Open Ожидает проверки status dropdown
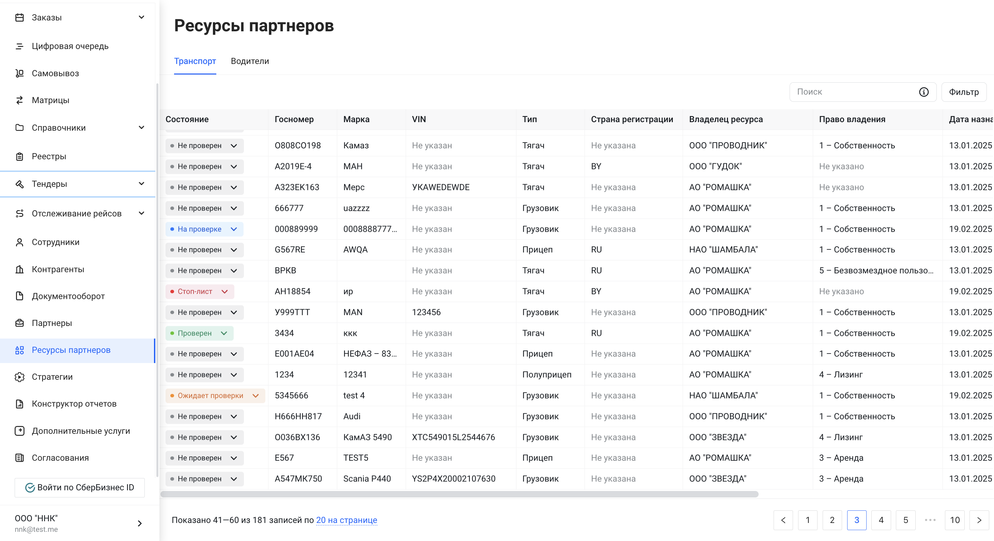The width and height of the screenshot is (994, 541). pyautogui.click(x=255, y=396)
